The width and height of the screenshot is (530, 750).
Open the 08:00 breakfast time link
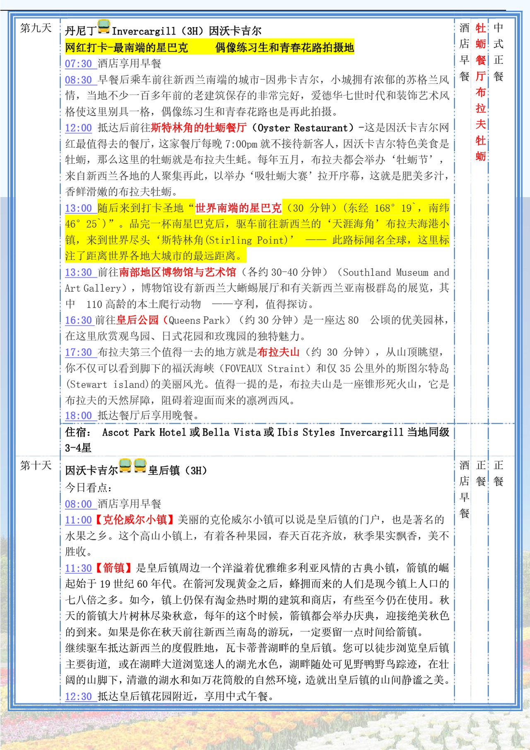coord(79,504)
